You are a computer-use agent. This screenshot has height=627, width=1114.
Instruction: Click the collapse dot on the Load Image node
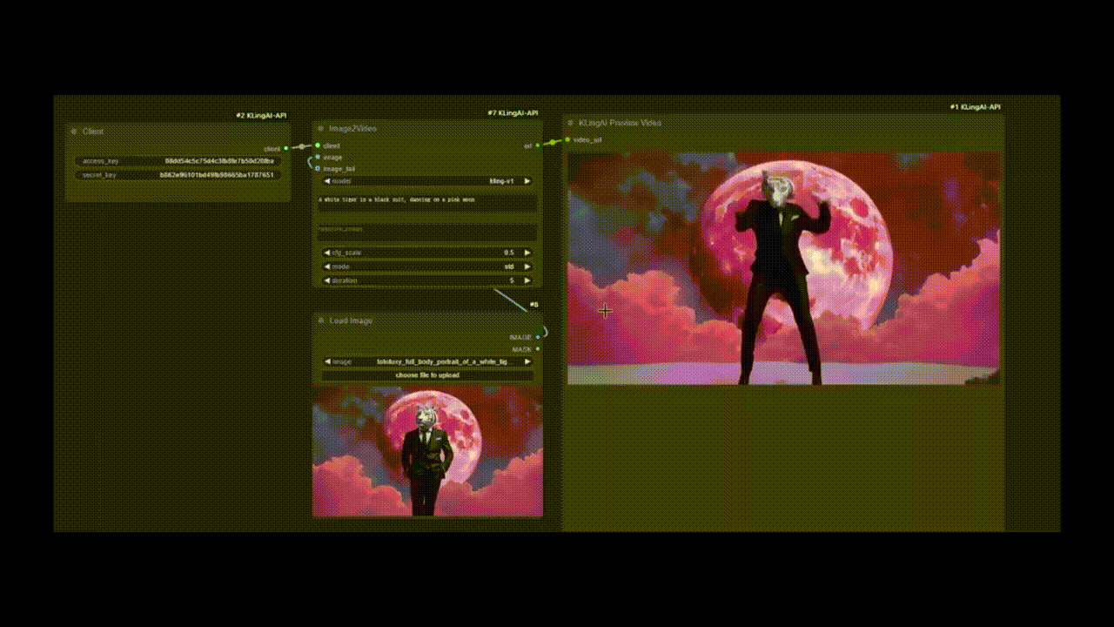coord(319,320)
